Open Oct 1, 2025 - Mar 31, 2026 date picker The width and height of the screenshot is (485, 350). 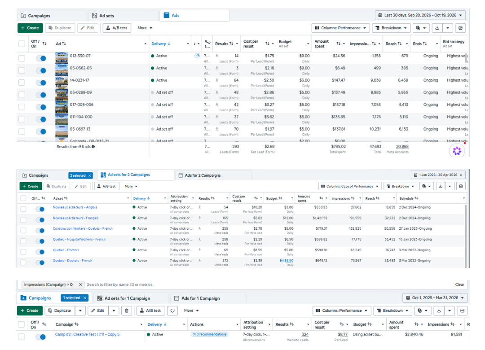pos(435,298)
